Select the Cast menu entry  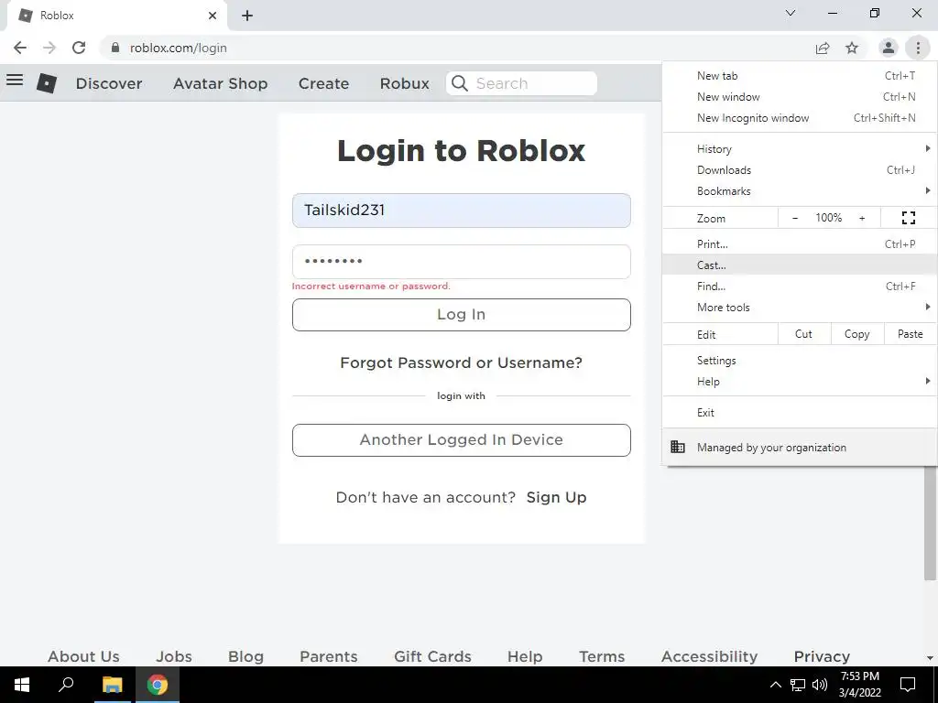800,265
